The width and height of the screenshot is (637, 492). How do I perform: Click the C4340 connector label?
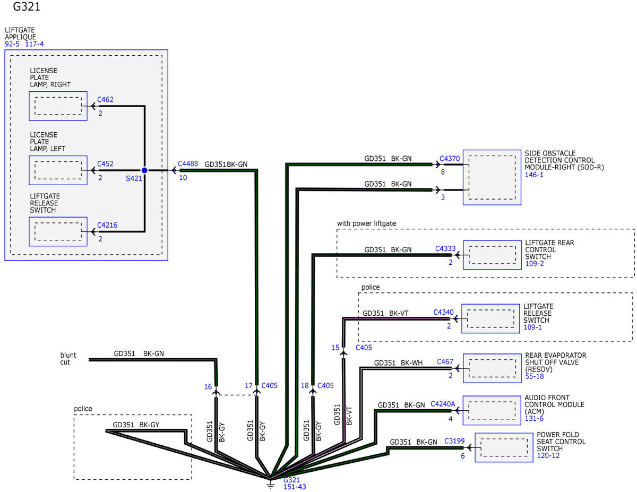[x=443, y=312]
